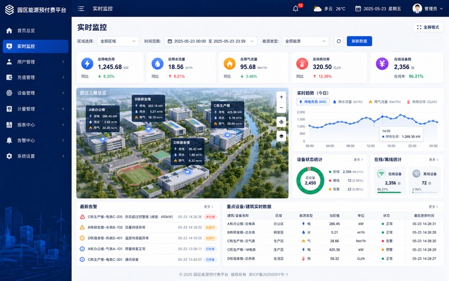
Task: Click the D栋宿舍楼 info popup on map
Action: coord(187,152)
